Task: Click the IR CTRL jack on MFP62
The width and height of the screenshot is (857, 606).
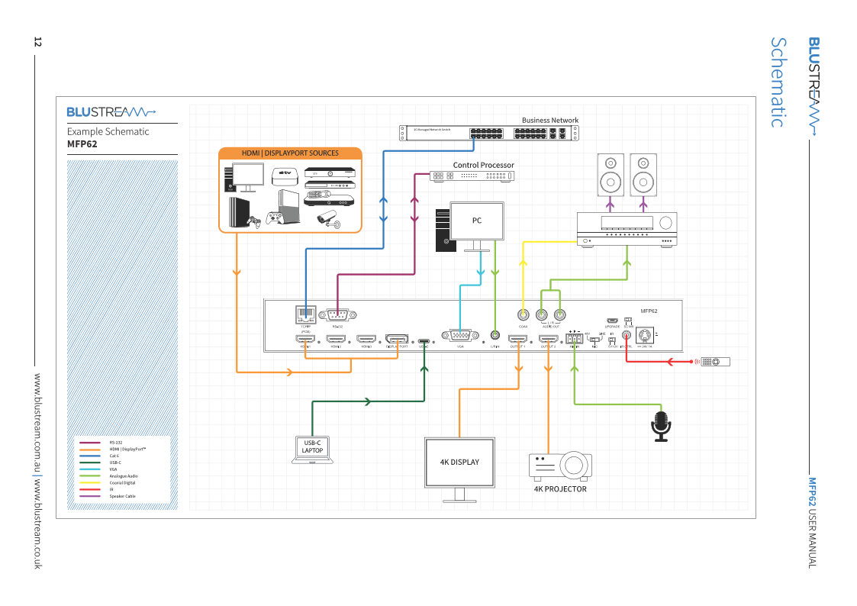Action: [627, 336]
